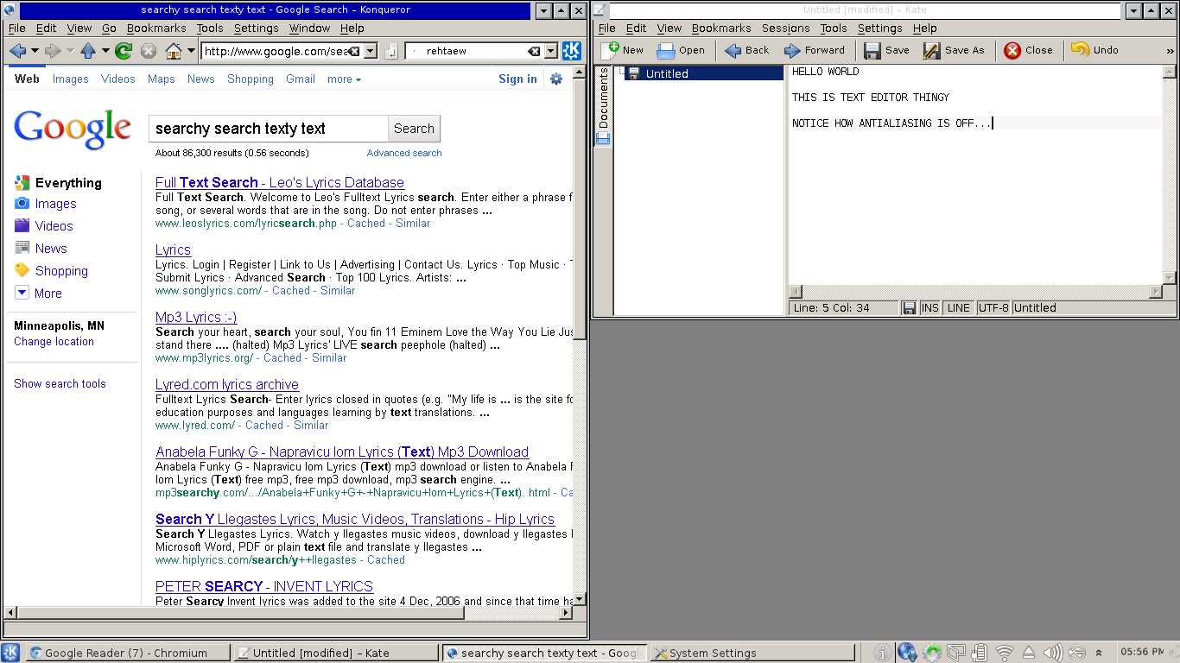Toggle LINE selection mode in Kate status bar
This screenshot has width=1180, height=663.
point(958,307)
